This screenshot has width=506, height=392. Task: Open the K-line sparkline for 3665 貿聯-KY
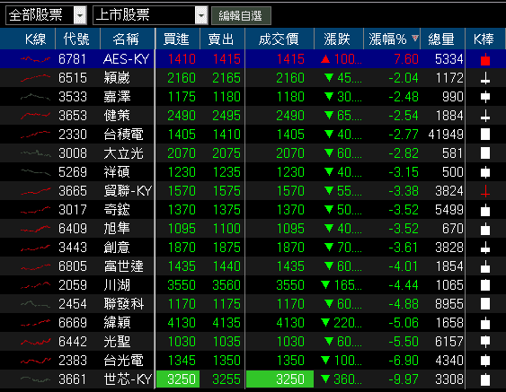pos(35,191)
